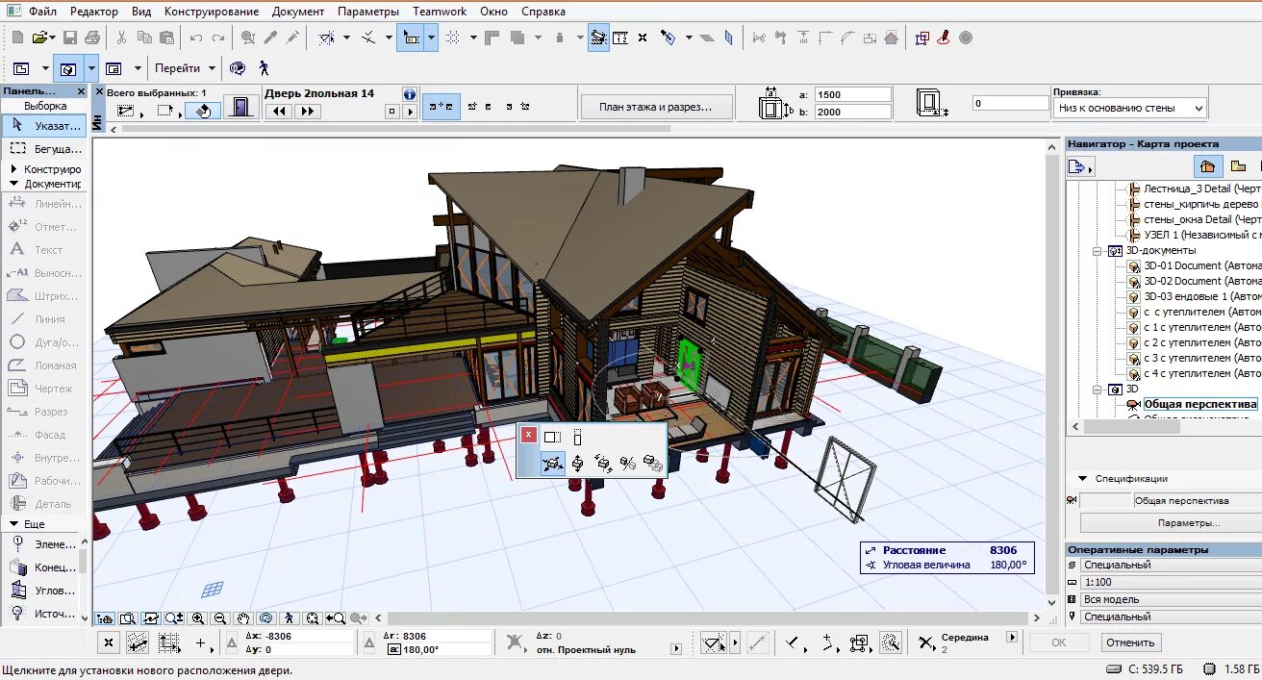Select the Бегущая рамка marquee tool

43,149
